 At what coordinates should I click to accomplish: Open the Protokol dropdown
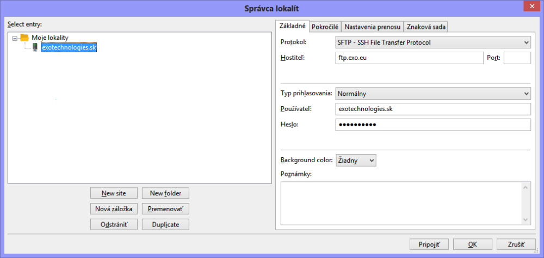(x=433, y=42)
